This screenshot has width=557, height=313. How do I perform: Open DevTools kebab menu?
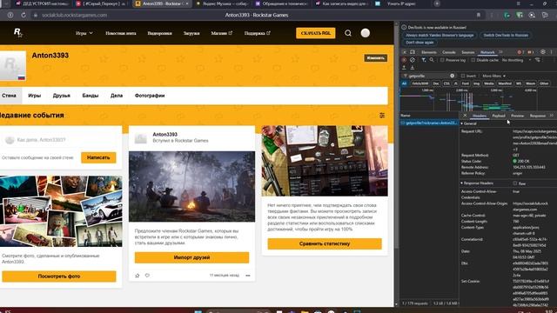coord(551,52)
